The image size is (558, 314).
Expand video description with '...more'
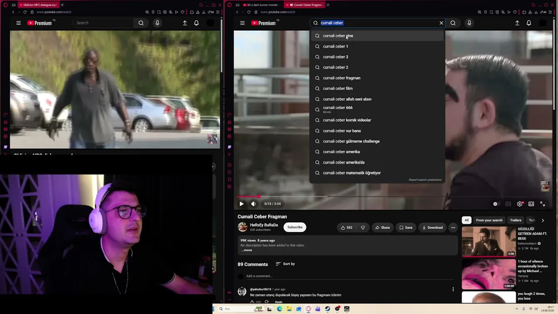pos(246,250)
